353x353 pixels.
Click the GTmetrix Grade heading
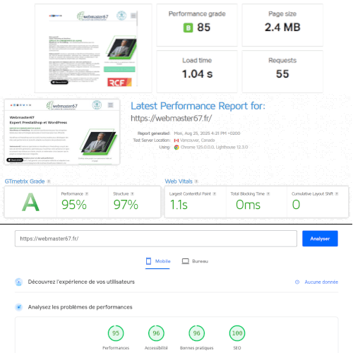[25, 181]
